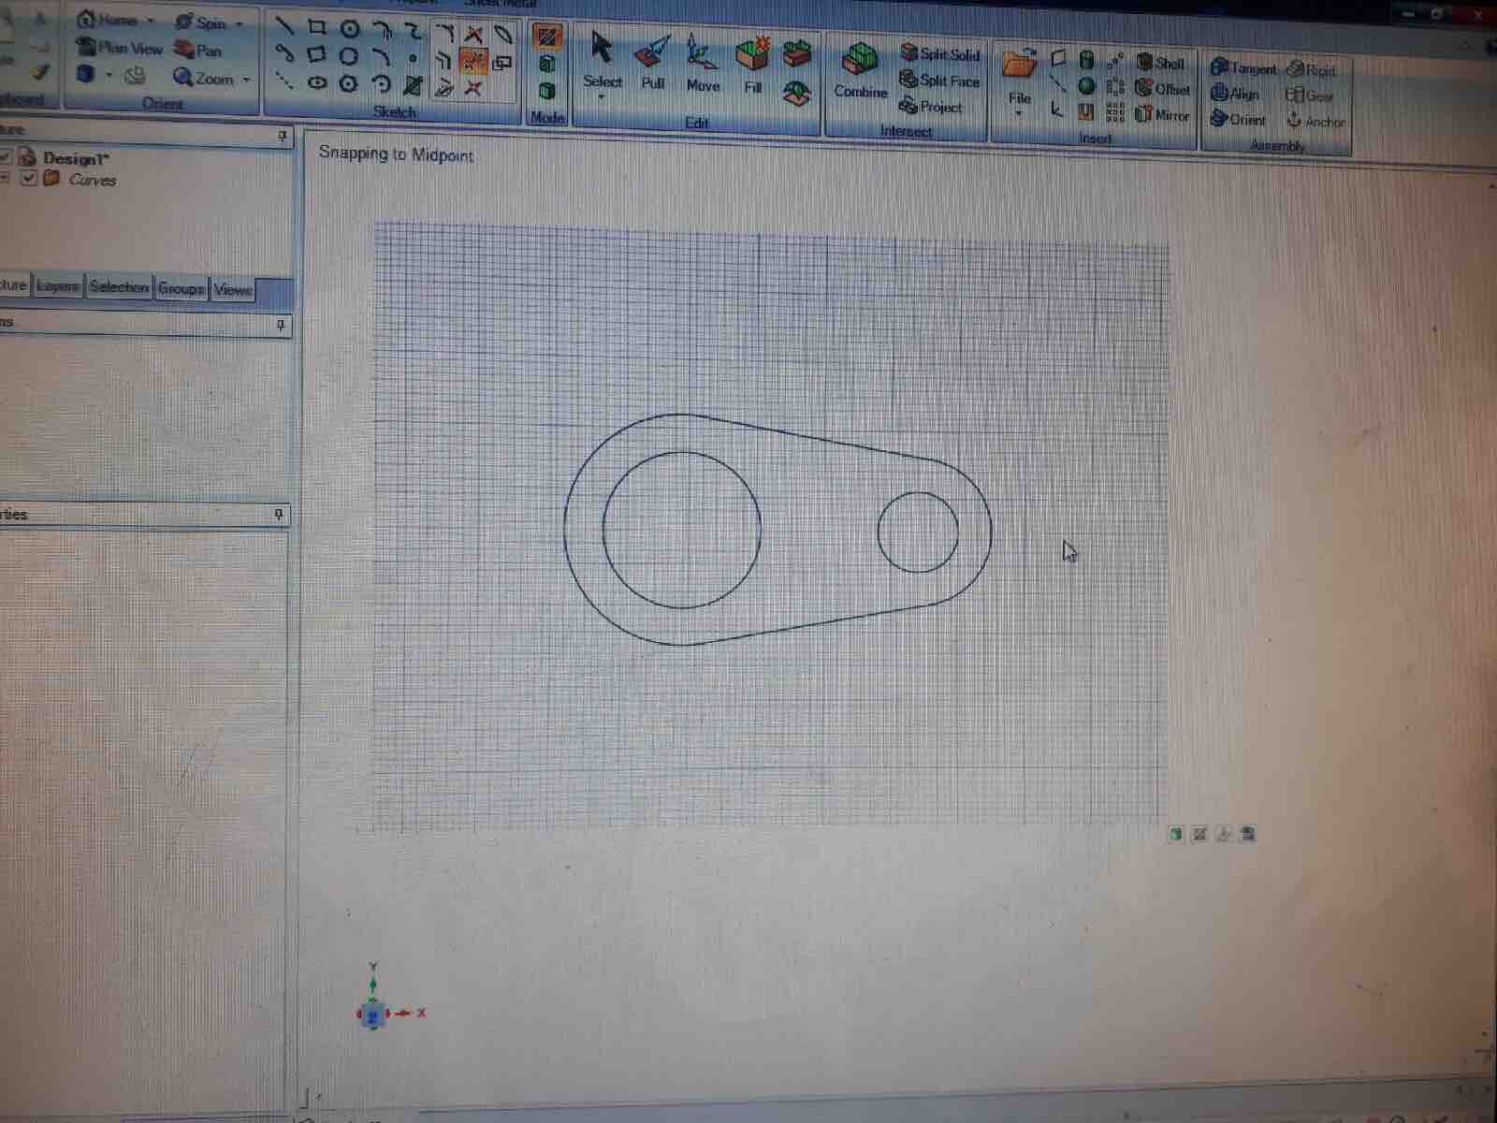Expand the Insert File dropdown
Image resolution: width=1497 pixels, height=1123 pixels.
(x=1019, y=113)
